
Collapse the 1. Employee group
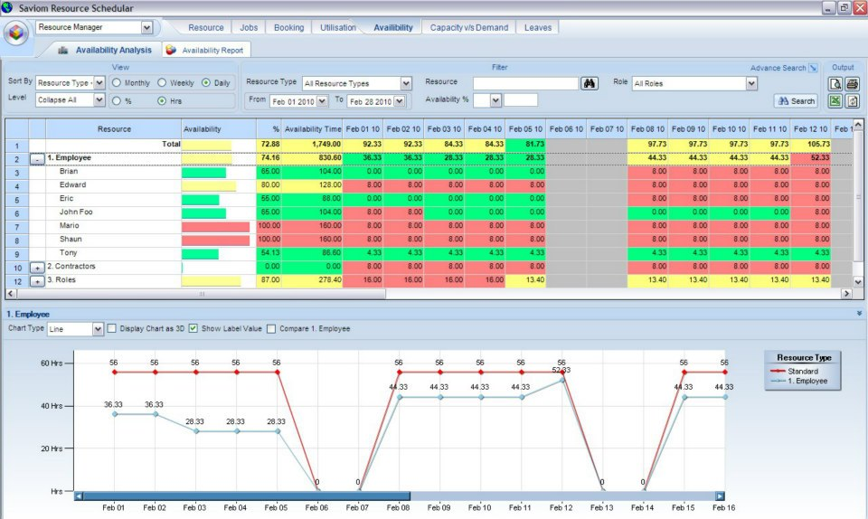37,159
